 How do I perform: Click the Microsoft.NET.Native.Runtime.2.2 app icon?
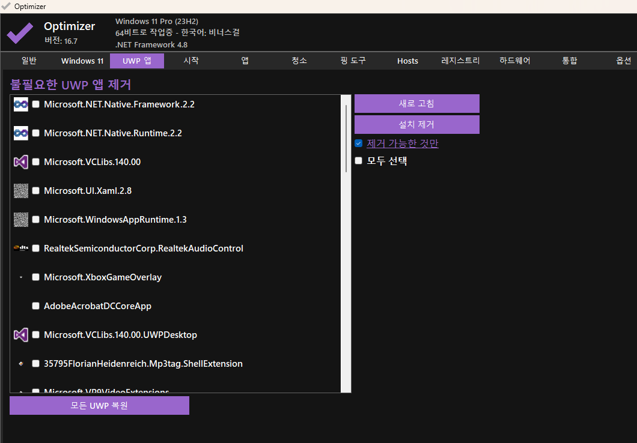pyautogui.click(x=21, y=133)
